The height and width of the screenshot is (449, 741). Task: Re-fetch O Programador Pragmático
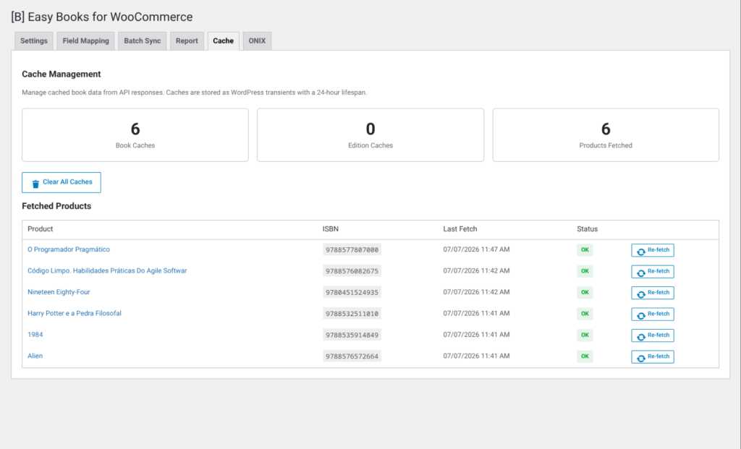(653, 250)
